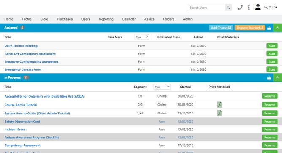282x153 pixels.
Task: Start Employee Confidentiality Agreement
Action: 272,61
